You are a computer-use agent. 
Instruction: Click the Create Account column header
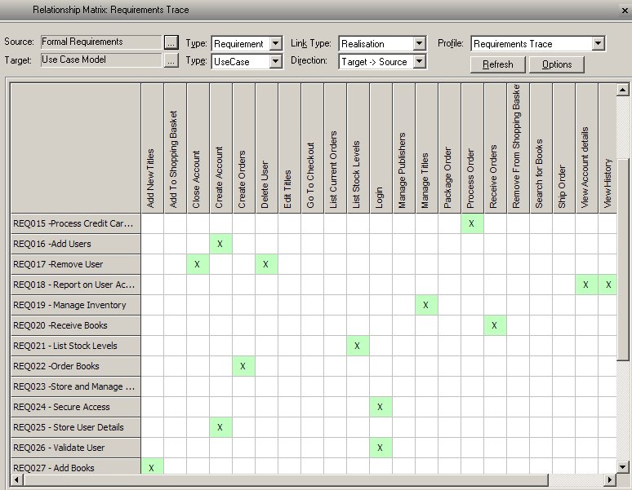(x=220, y=148)
